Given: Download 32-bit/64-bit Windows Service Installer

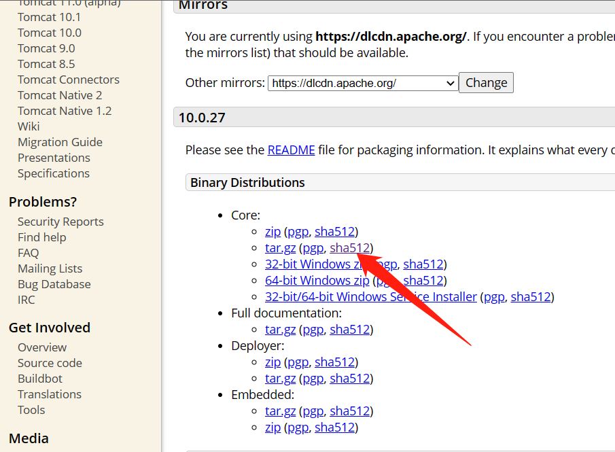Looking at the screenshot, I should (371, 297).
